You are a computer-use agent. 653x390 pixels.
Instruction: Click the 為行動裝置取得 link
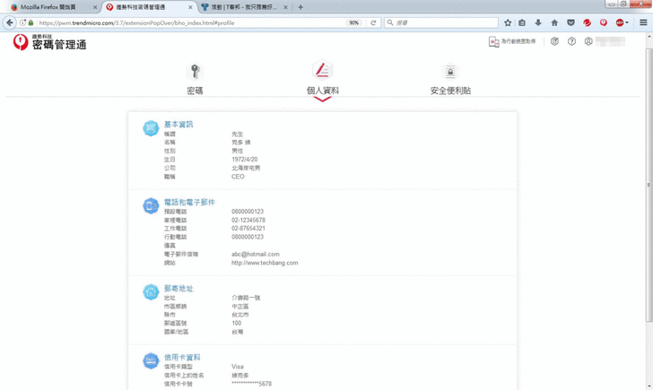tap(518, 41)
